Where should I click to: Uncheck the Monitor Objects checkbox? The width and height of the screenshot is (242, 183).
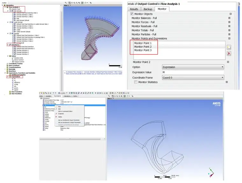[x=132, y=14]
